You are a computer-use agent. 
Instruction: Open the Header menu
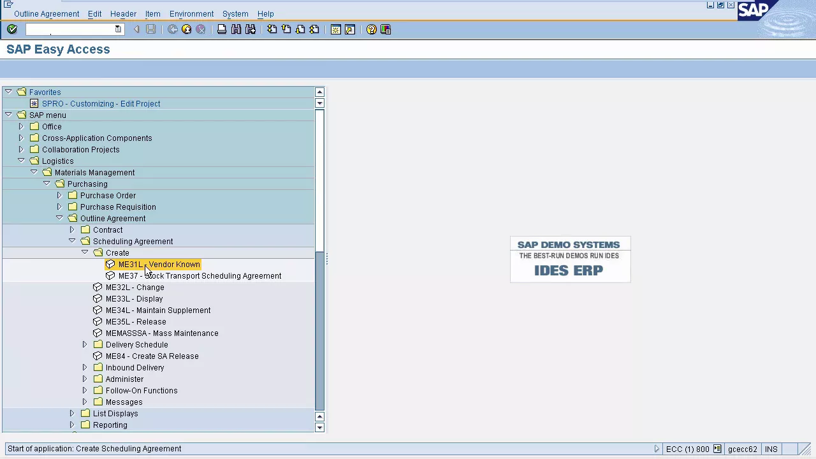(x=123, y=13)
